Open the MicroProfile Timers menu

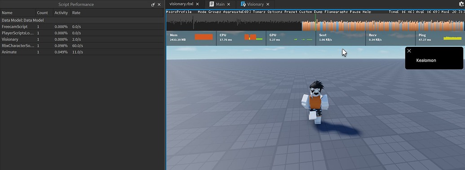point(259,12)
